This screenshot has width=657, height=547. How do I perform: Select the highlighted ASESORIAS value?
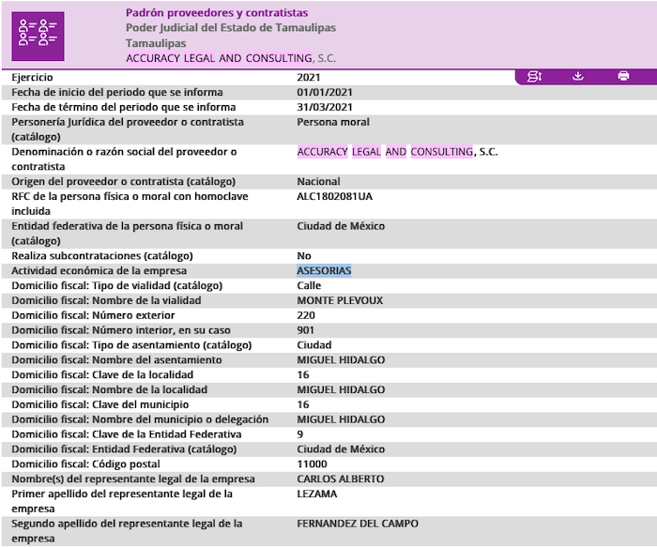[324, 271]
